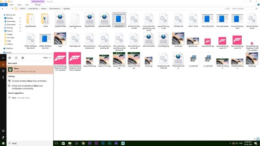Select the Settings gear filter in search panel
This screenshot has width=260, height=146.
[x=23, y=58]
